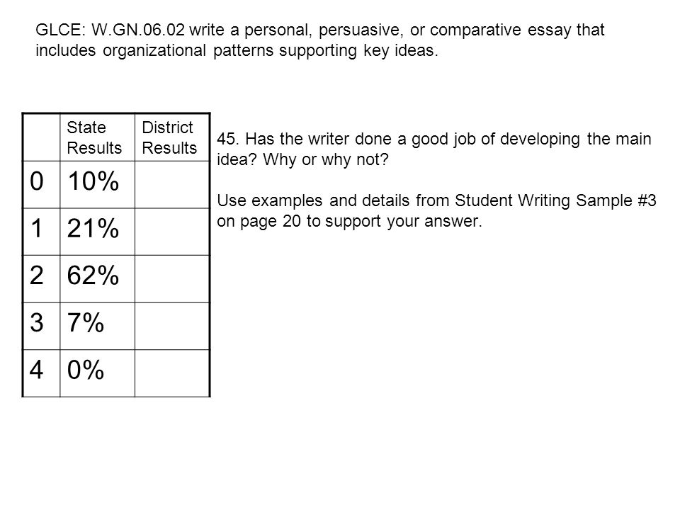
Task: Click the GLCE W.GN.06.02 heading text
Action: point(319,40)
